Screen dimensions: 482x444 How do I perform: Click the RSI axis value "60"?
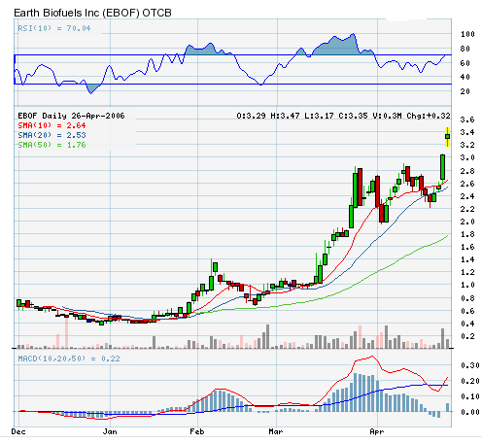coord(465,63)
